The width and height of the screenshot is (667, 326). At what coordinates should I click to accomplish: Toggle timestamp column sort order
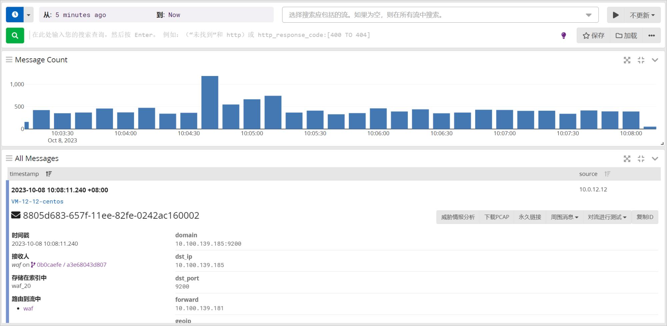(49, 174)
